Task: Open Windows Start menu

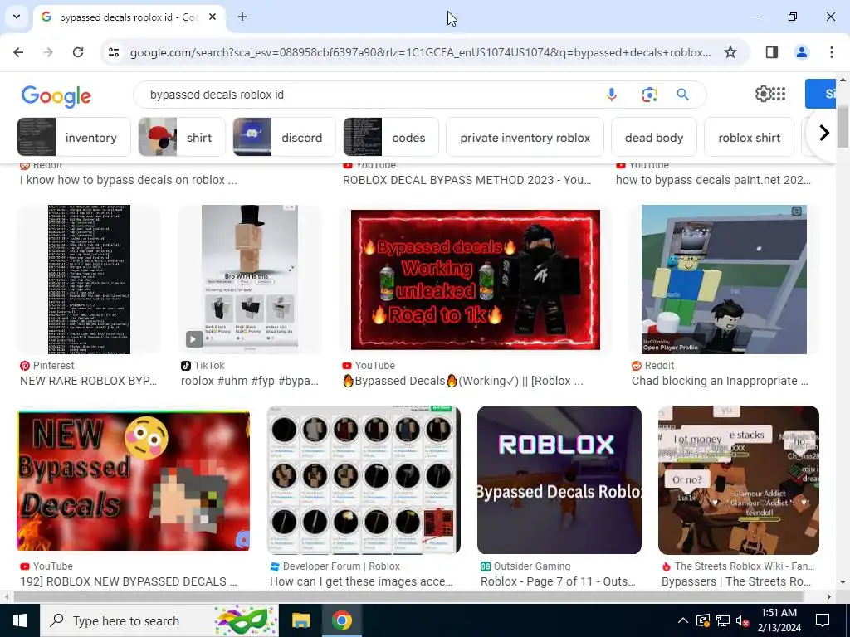Action: (20, 620)
